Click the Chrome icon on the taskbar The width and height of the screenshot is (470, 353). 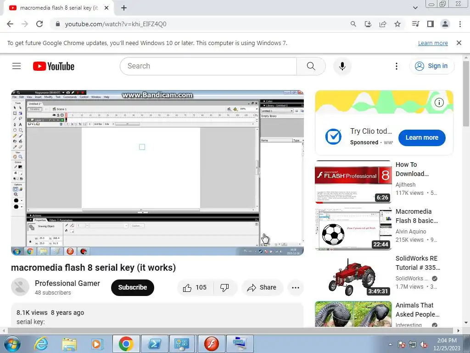click(x=126, y=344)
